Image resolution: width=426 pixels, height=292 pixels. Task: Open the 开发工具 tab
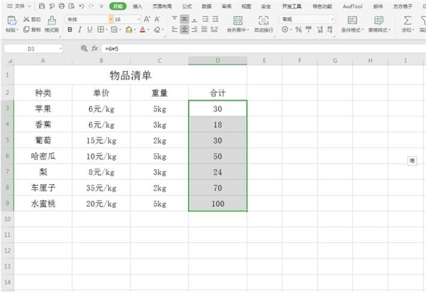click(x=292, y=6)
